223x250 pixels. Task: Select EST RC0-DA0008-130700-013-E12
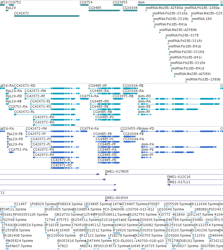(x=128, y=209)
